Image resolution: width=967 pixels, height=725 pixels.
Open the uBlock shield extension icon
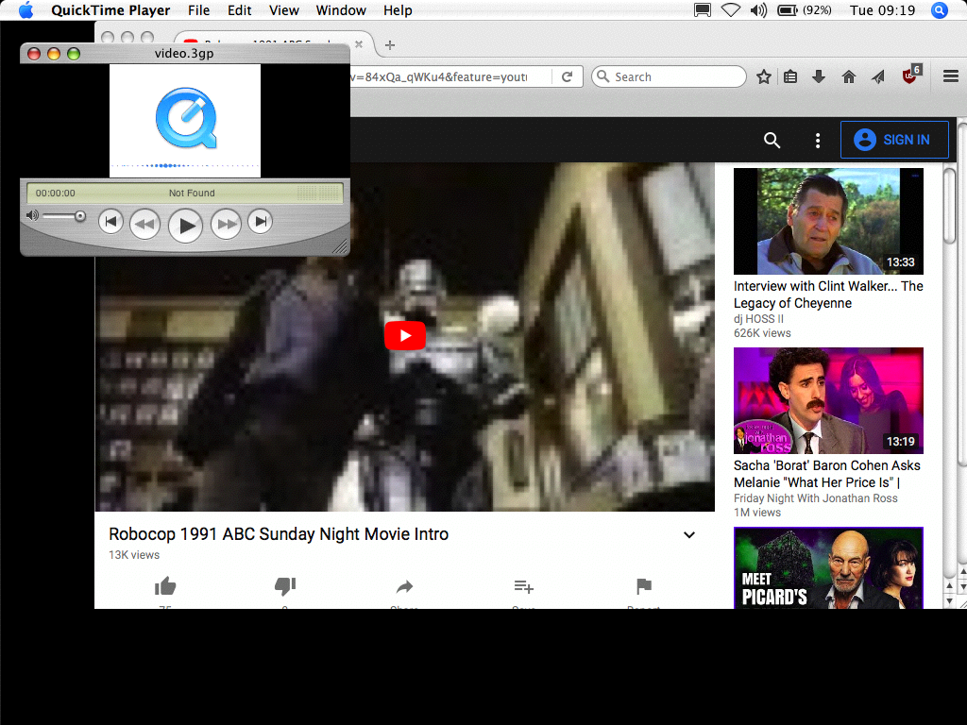coord(911,75)
